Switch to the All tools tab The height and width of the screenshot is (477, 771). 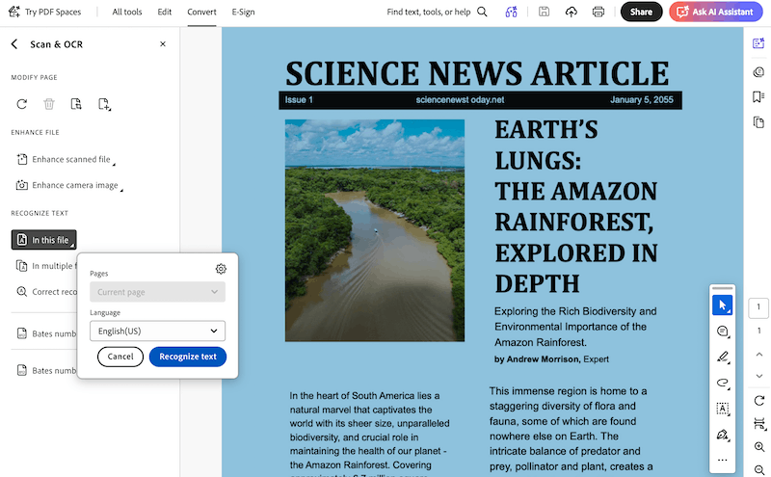pos(125,12)
